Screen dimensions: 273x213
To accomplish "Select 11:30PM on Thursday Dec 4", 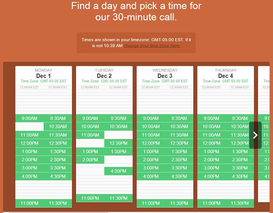I will pos(240,203).
